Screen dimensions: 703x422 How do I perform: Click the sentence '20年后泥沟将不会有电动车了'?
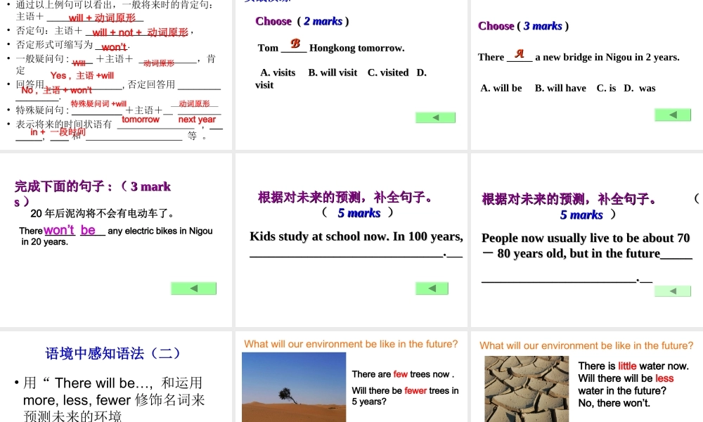click(103, 214)
